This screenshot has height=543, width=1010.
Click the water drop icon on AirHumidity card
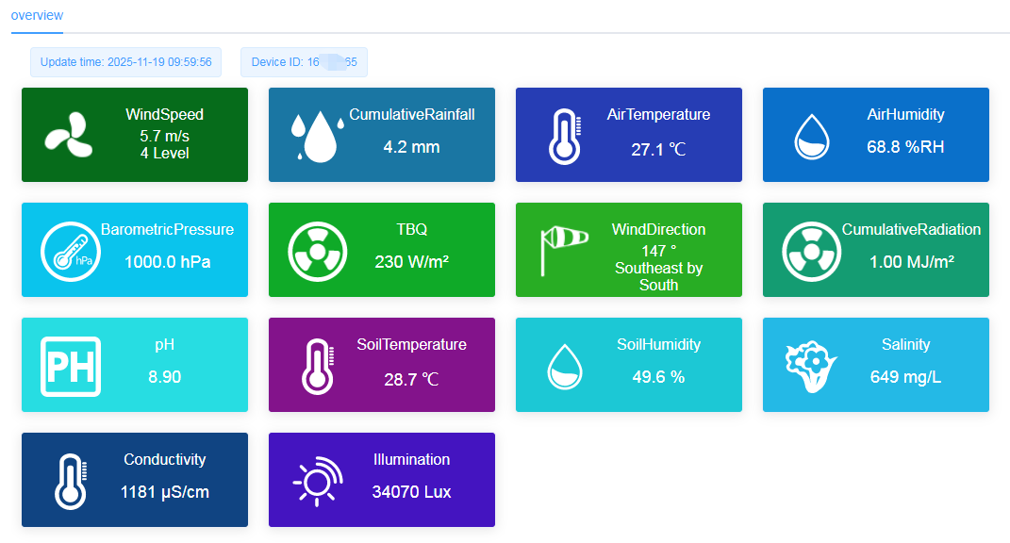tap(810, 132)
